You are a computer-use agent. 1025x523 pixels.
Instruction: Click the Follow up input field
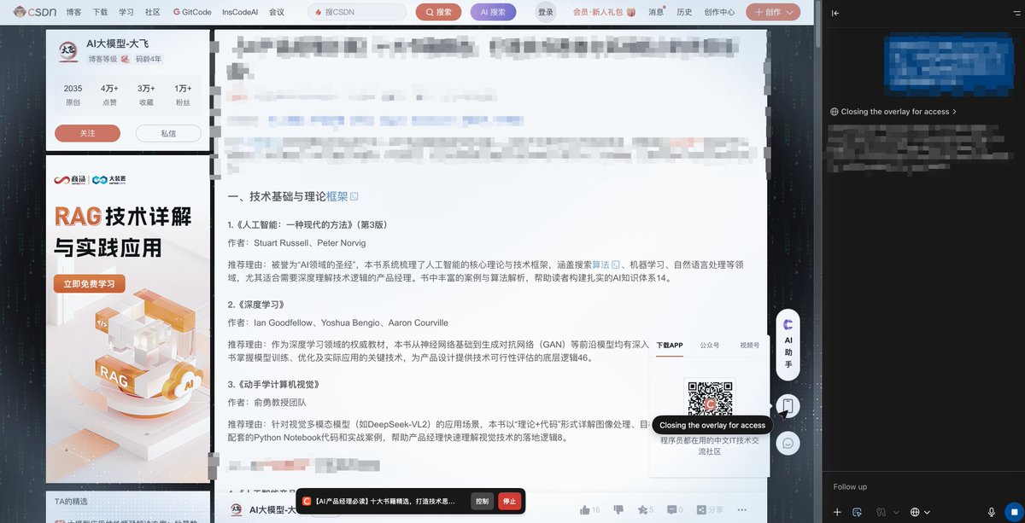(x=922, y=487)
